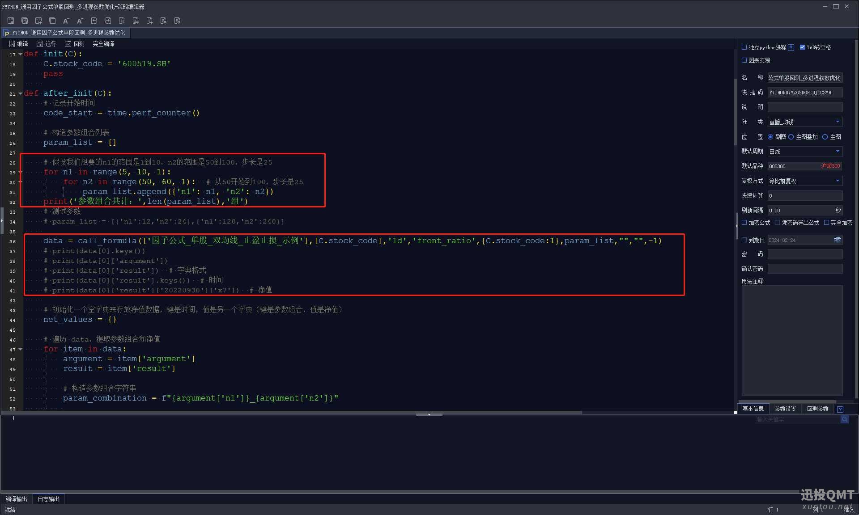859x515 pixels.
Task: Click the 刷新间隔 field showing 0.00
Action: pyautogui.click(x=805, y=211)
